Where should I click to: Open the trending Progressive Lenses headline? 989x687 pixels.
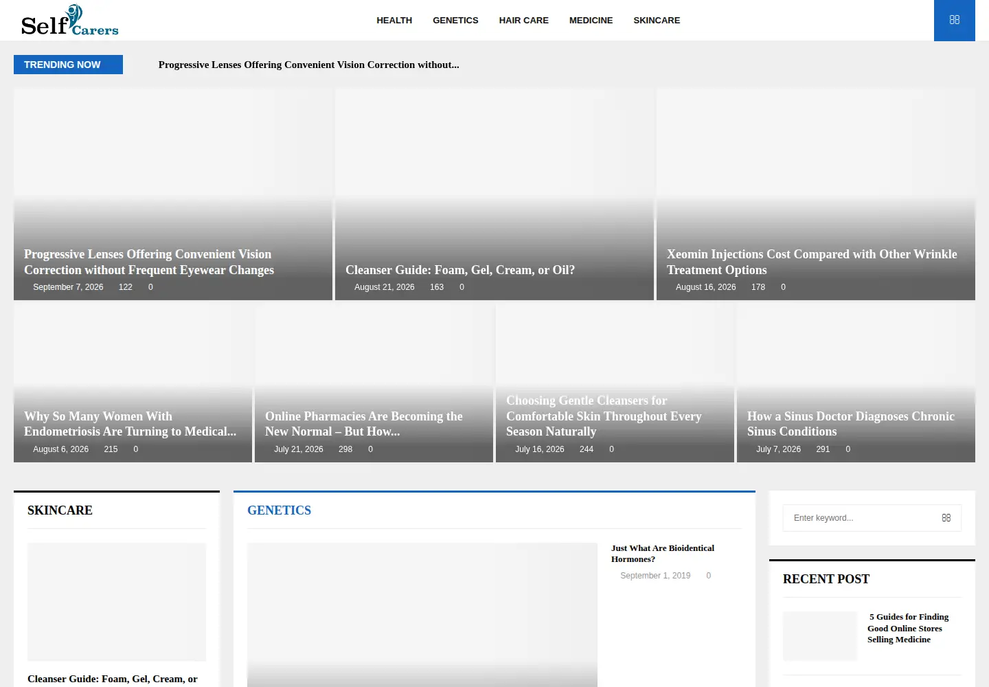pos(308,65)
